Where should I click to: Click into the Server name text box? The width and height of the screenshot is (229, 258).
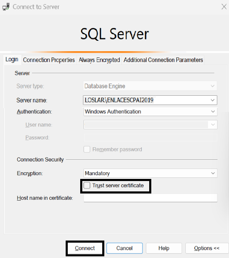(x=146, y=100)
